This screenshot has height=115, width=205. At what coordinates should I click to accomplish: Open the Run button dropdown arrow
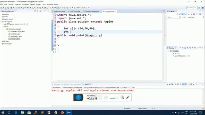pos(26,8)
